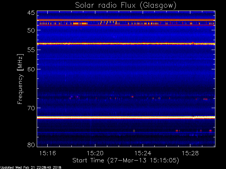
Task: Click the 55 frequency tick label
Action: [x=31, y=50]
